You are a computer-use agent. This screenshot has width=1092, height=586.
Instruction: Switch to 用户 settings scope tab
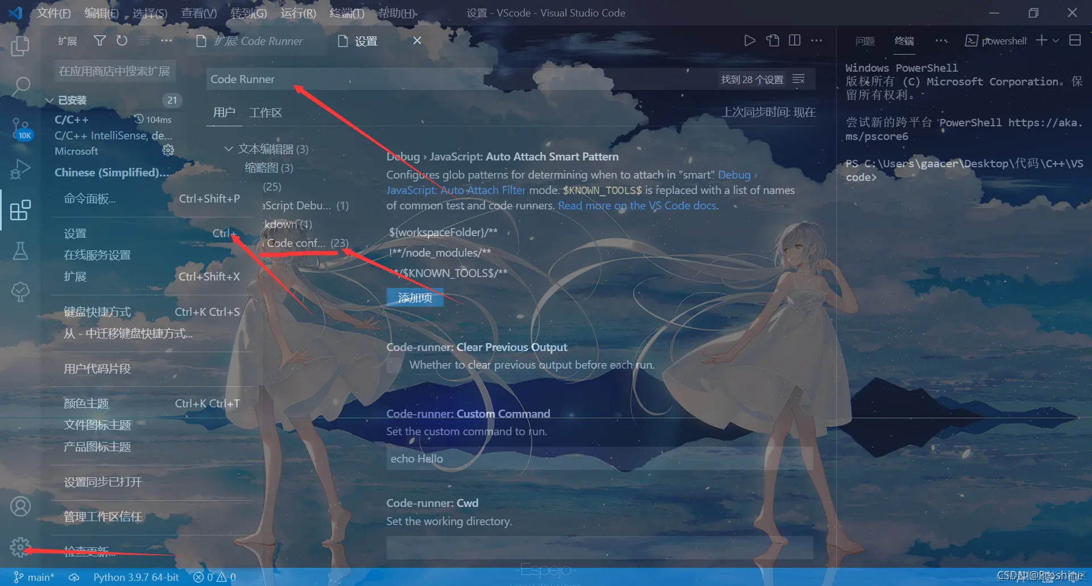coord(224,112)
